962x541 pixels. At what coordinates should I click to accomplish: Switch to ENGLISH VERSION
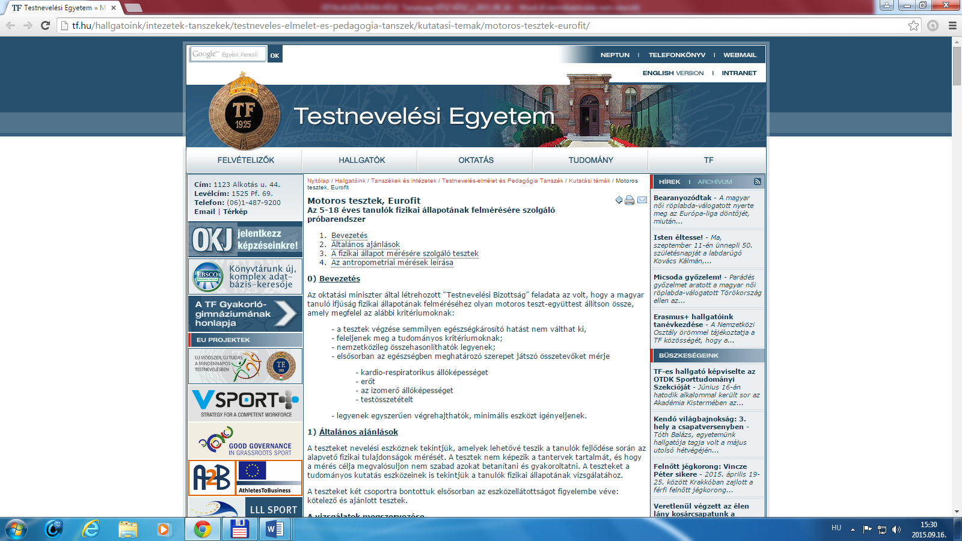[x=673, y=73]
